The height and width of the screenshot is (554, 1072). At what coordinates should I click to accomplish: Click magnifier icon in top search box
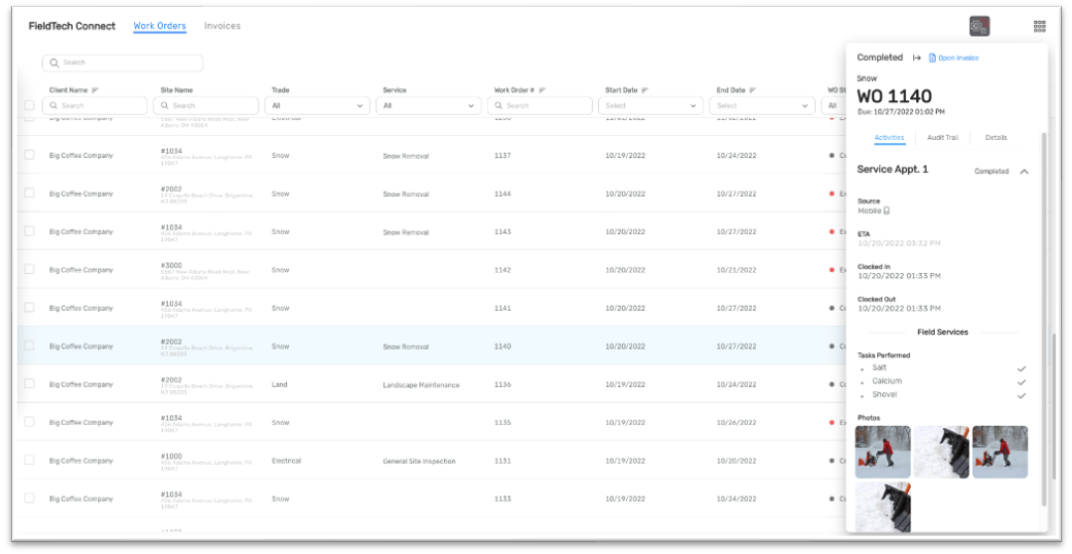point(54,63)
